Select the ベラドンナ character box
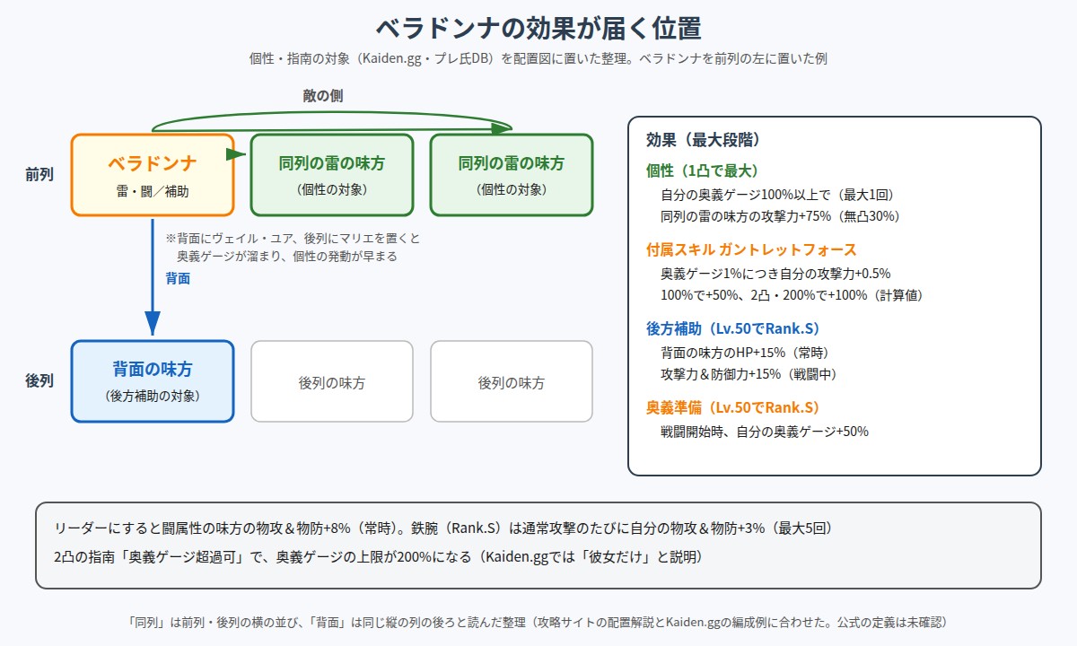1077x646 pixels. click(153, 175)
